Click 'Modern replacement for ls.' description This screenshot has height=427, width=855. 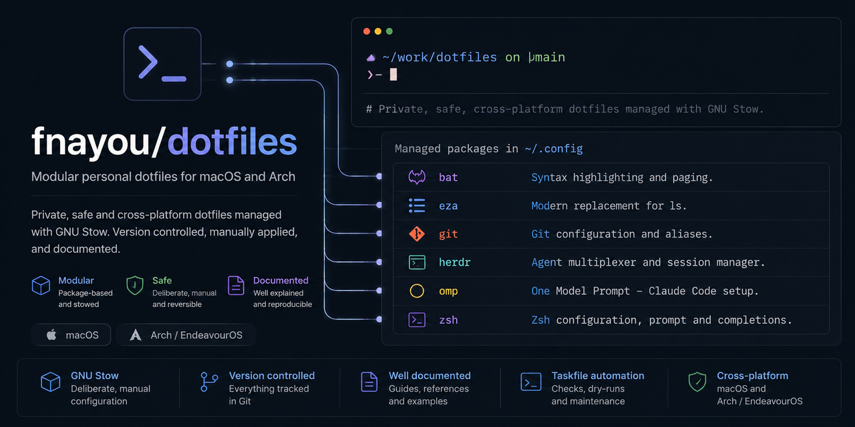point(609,205)
